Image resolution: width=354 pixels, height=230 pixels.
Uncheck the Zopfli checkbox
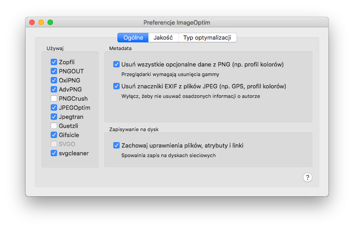point(54,62)
